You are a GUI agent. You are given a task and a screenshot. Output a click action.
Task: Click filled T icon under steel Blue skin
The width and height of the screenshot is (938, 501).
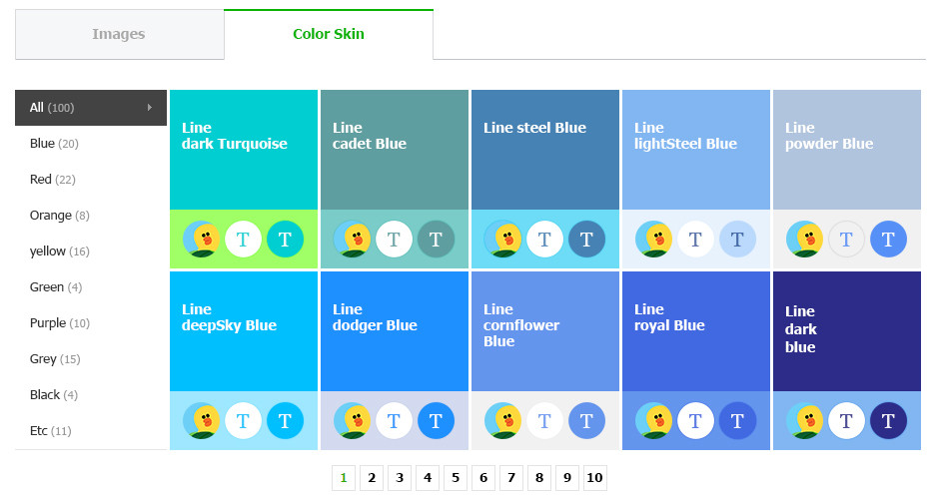[586, 240]
